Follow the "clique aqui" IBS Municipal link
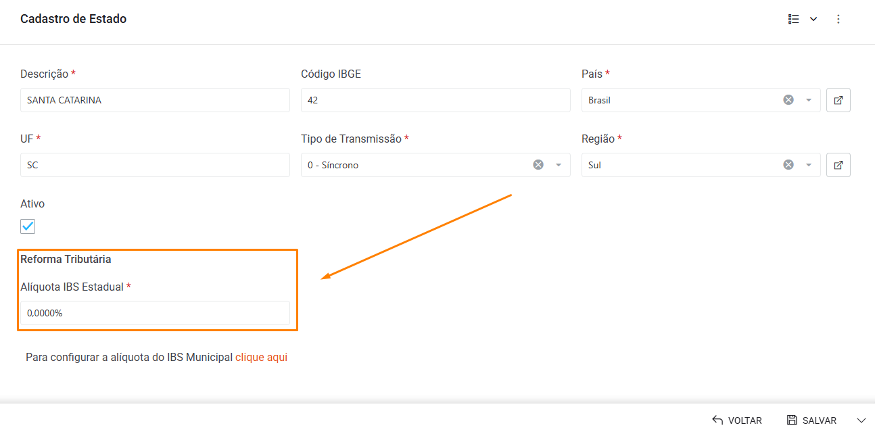 [x=261, y=357]
